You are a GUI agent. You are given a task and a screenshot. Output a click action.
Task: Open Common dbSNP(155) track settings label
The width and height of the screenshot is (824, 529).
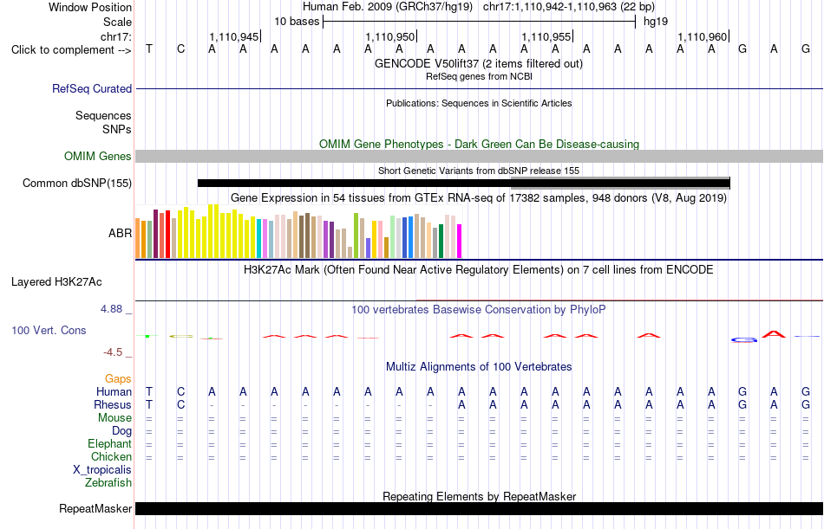click(x=76, y=184)
